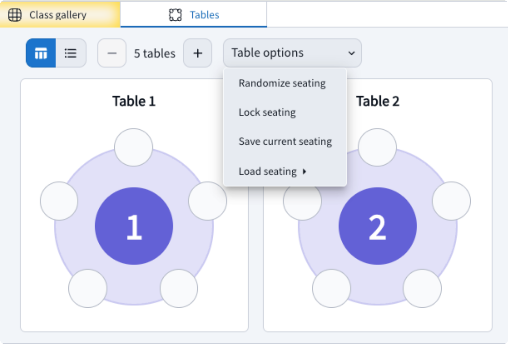Viewport: 527px width, 344px height.
Task: Open the Tables tab
Action: [x=194, y=15]
